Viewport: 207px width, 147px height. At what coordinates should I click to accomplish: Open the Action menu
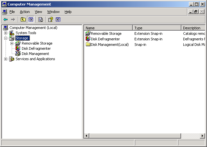click(x=25, y=12)
